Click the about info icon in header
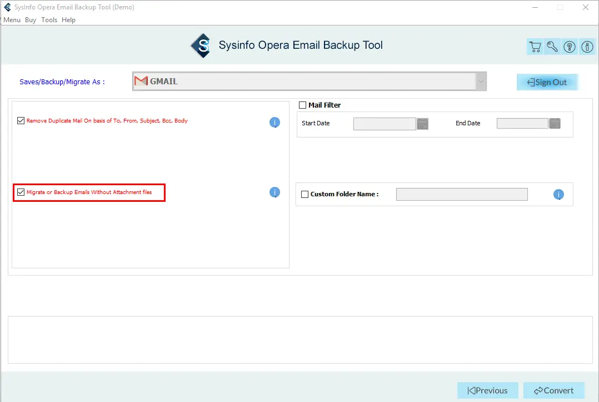The image size is (599, 402). tap(587, 47)
